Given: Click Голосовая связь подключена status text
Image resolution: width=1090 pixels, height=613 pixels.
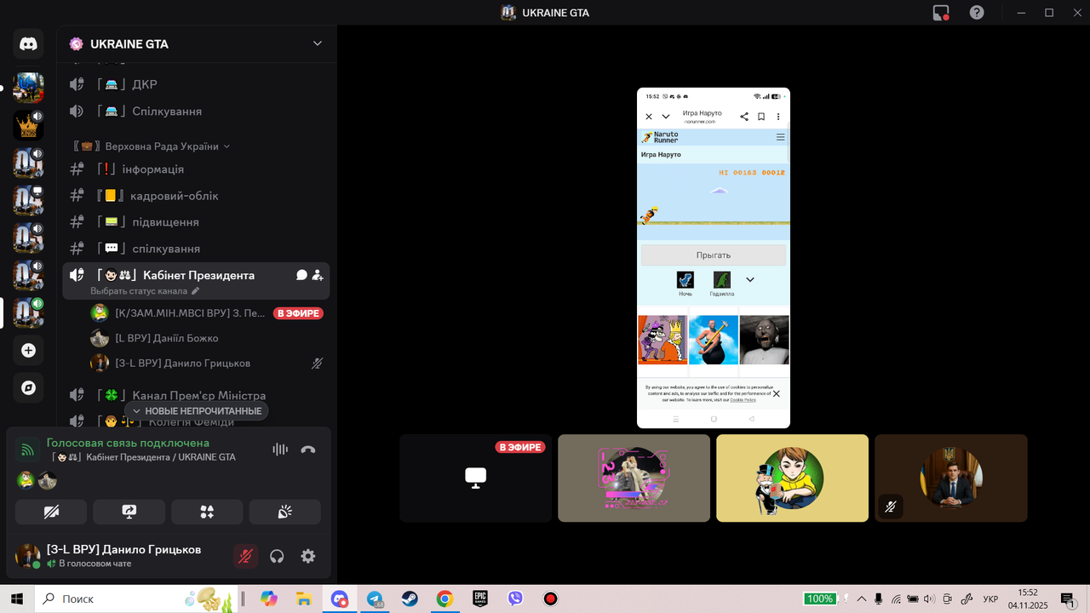Looking at the screenshot, I should click(x=128, y=443).
